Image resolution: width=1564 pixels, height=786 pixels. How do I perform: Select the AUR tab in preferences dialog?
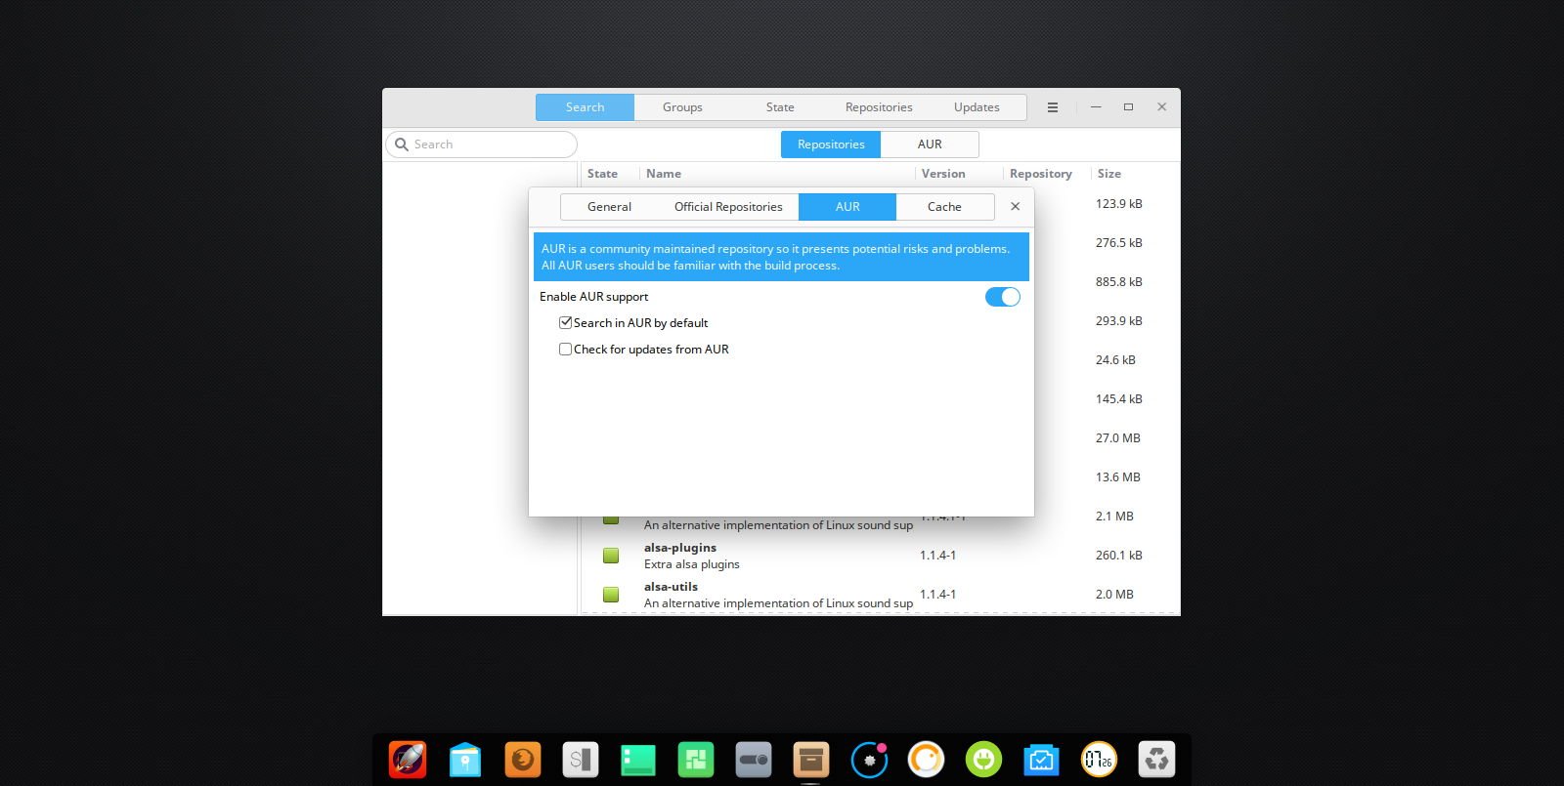847,207
